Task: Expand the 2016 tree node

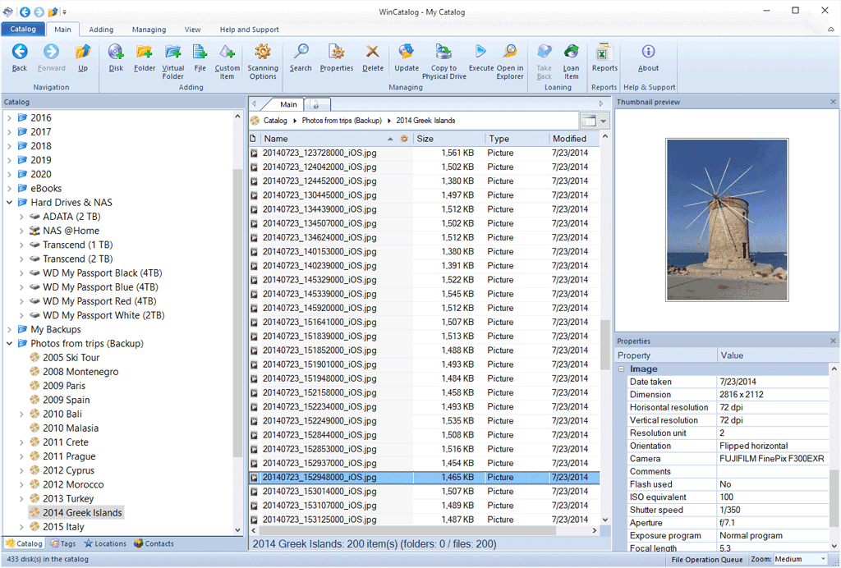Action: 10,118
